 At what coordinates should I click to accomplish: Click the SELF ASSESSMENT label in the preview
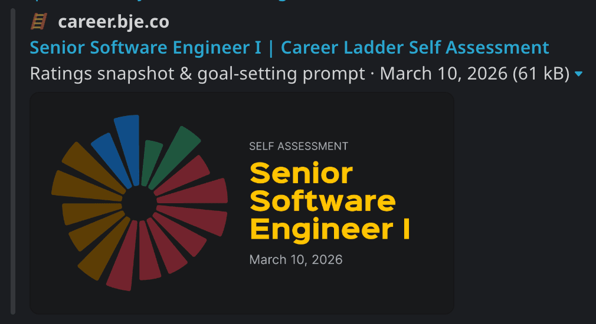coord(299,146)
